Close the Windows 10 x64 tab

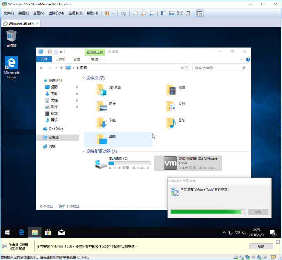coord(38,24)
